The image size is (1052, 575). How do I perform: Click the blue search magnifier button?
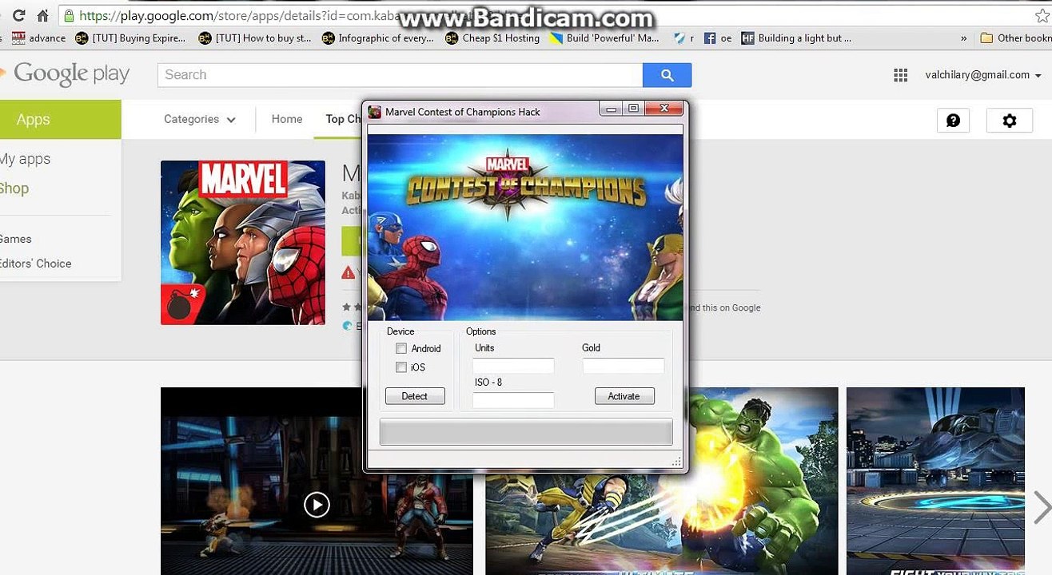(x=667, y=75)
